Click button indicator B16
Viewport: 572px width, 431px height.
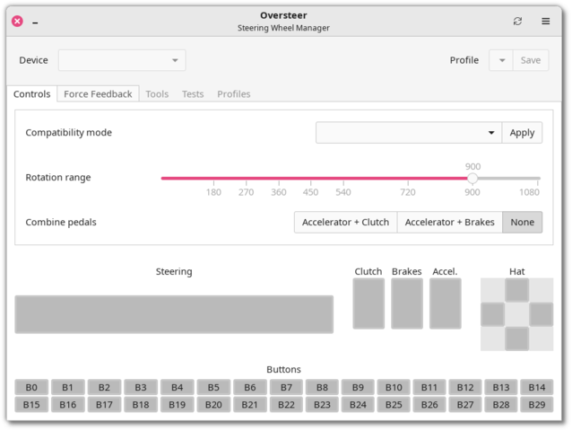point(68,405)
